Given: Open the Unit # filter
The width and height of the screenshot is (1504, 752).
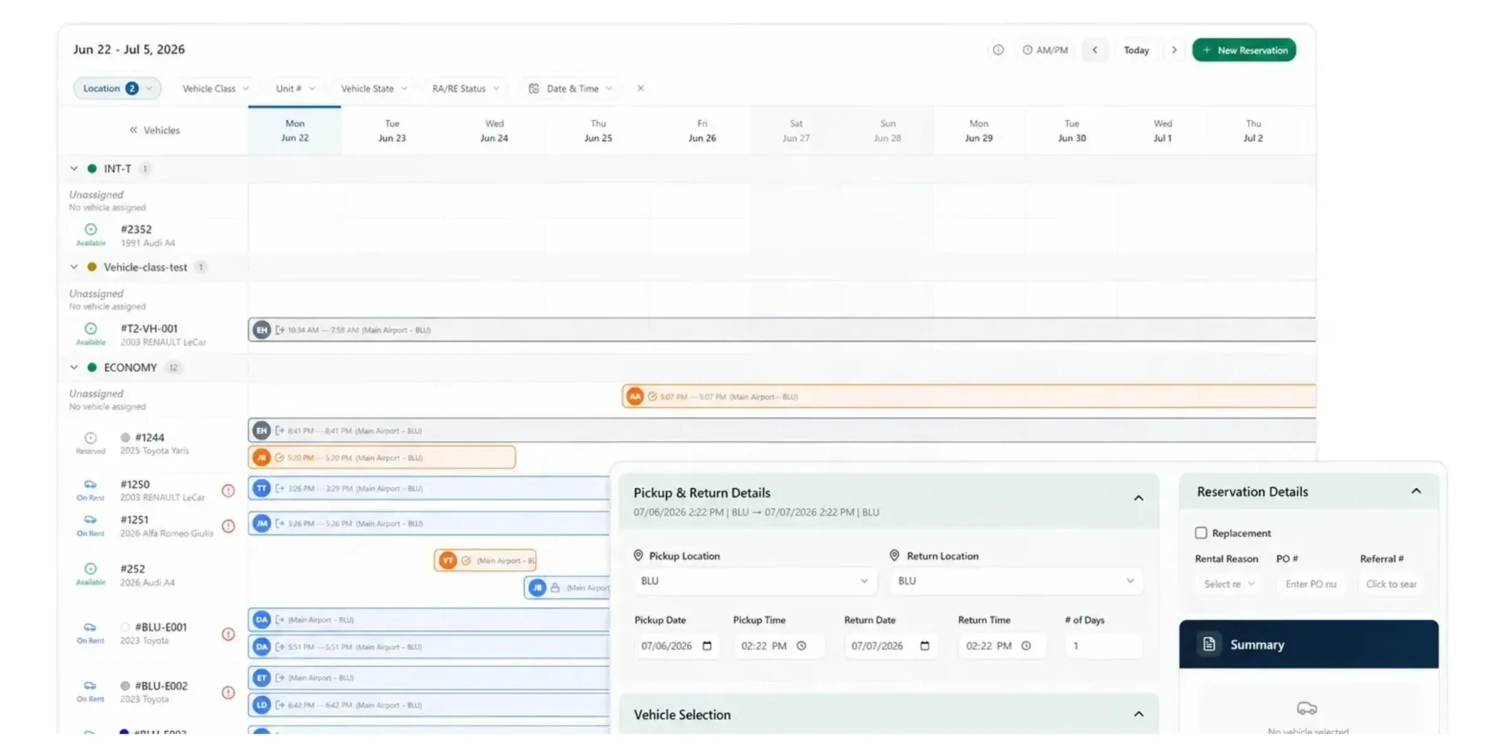Looking at the screenshot, I should tap(295, 88).
